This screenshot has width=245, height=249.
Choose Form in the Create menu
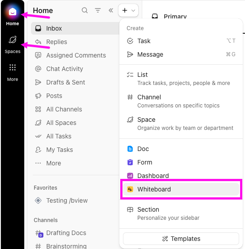pyautogui.click(x=181, y=162)
